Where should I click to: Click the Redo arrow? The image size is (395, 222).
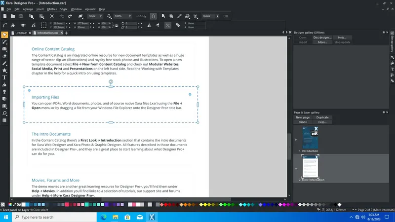(x=70, y=16)
